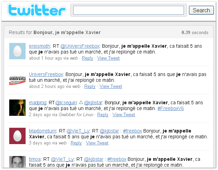
Task: Click the Twitter logo
Action: [x=37, y=10]
